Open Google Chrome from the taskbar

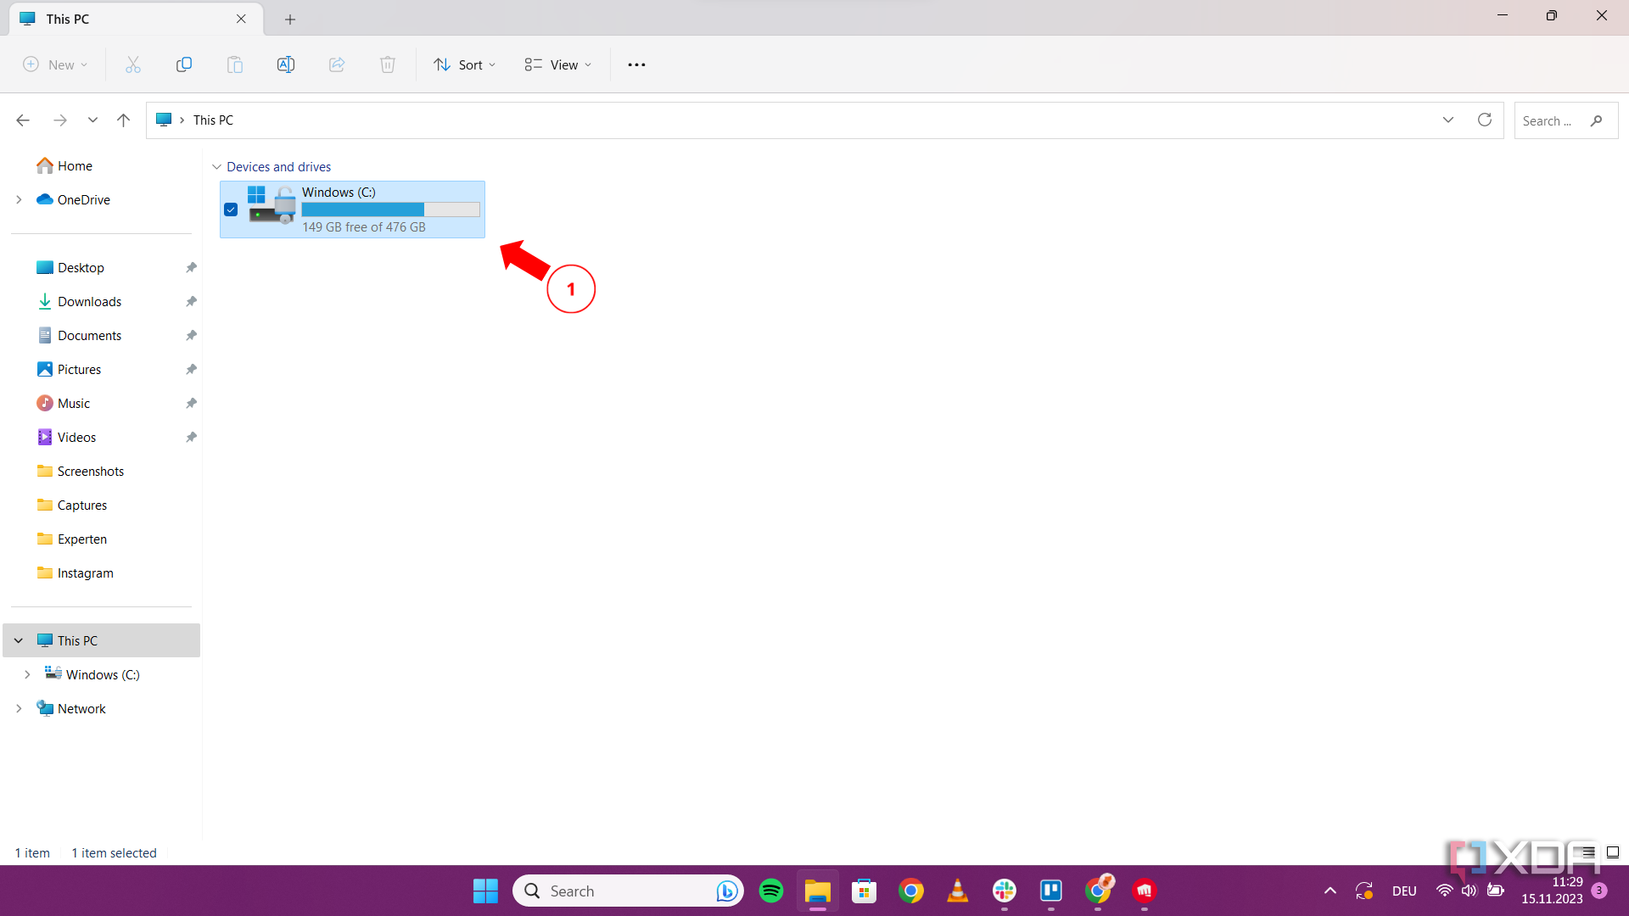(x=911, y=891)
